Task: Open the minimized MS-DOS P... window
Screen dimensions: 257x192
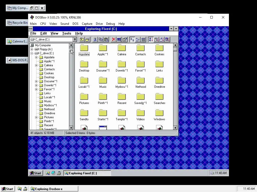Action: [x=17, y=60]
